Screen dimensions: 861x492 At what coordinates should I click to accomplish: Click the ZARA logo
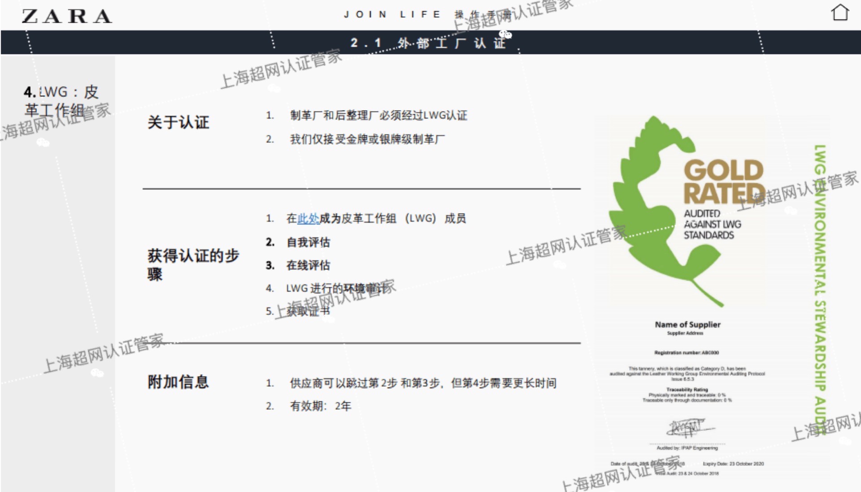click(67, 16)
